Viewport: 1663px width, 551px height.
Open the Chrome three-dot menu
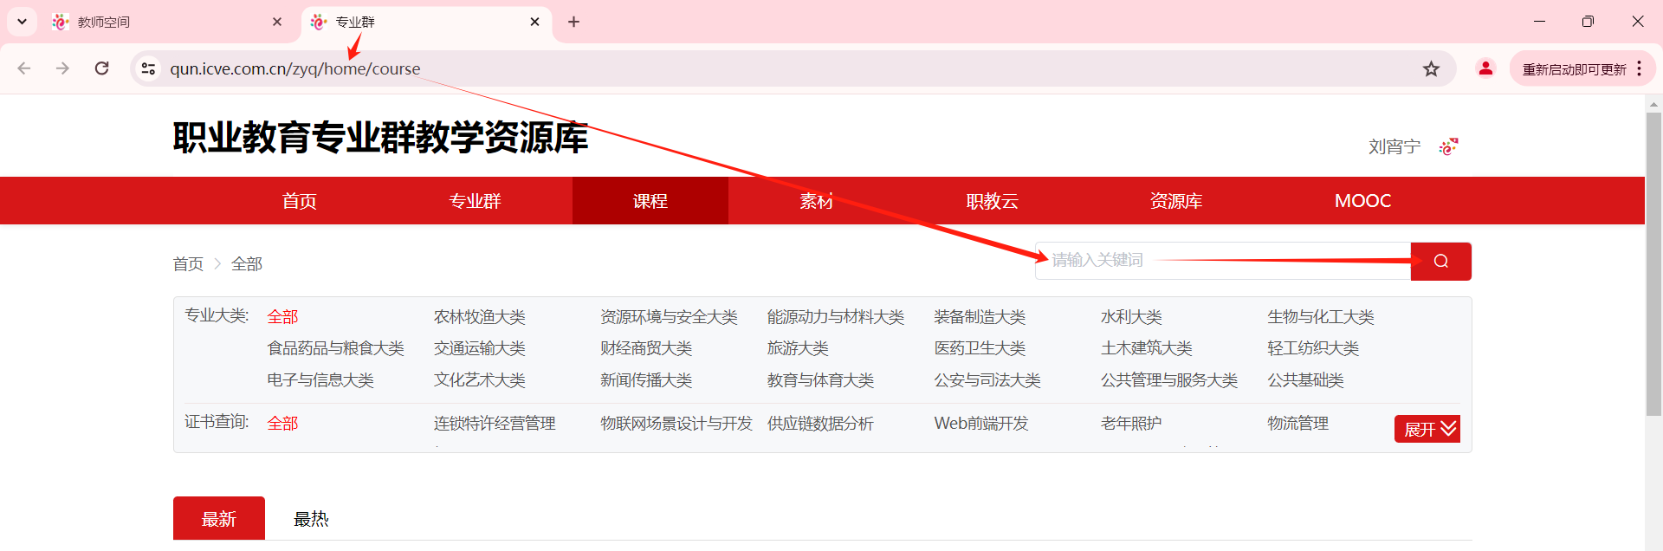[1640, 68]
